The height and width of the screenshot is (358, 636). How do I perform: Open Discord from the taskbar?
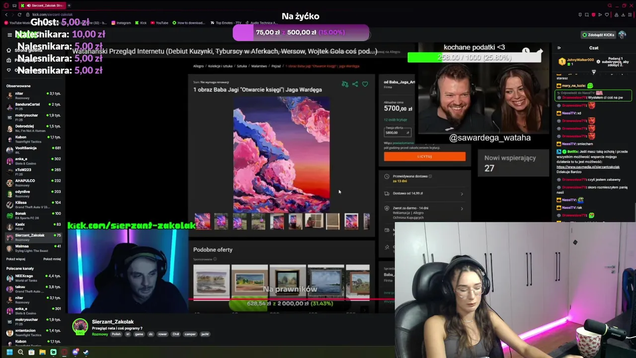(75, 352)
